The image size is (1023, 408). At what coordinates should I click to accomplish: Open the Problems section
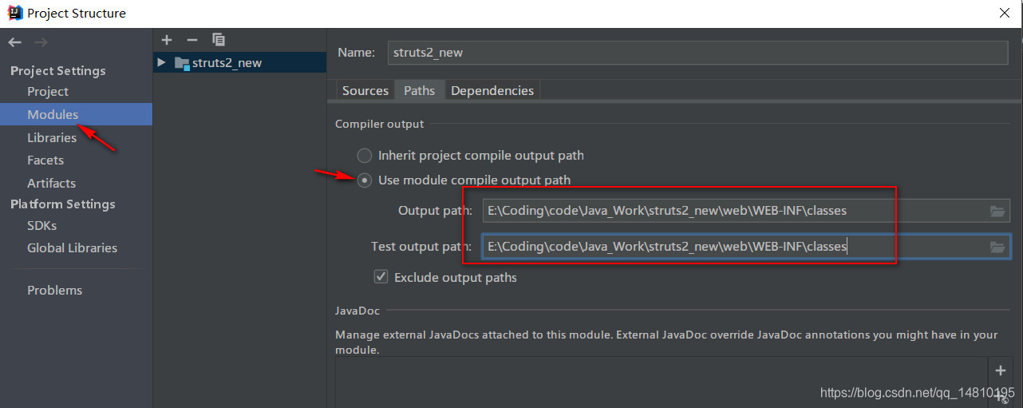tap(54, 290)
